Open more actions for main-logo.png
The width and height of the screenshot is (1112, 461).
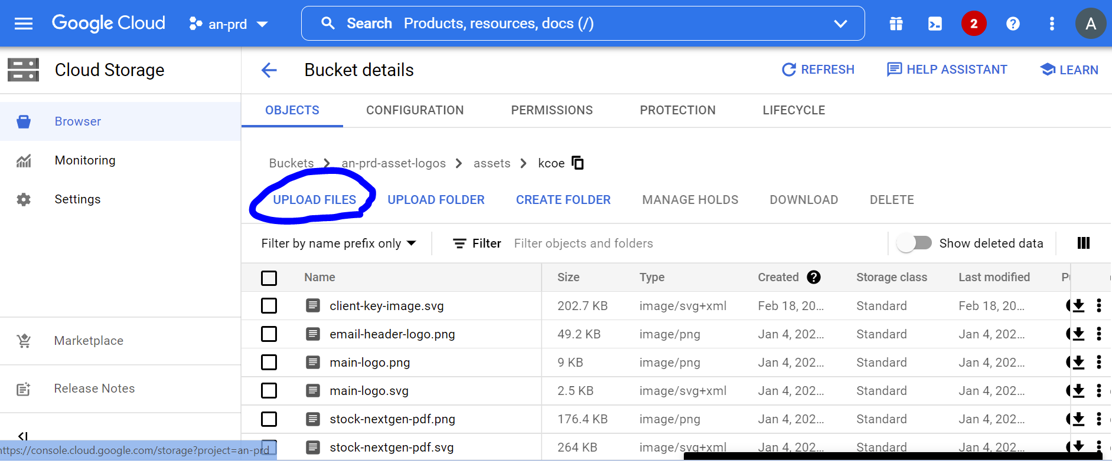click(x=1099, y=362)
